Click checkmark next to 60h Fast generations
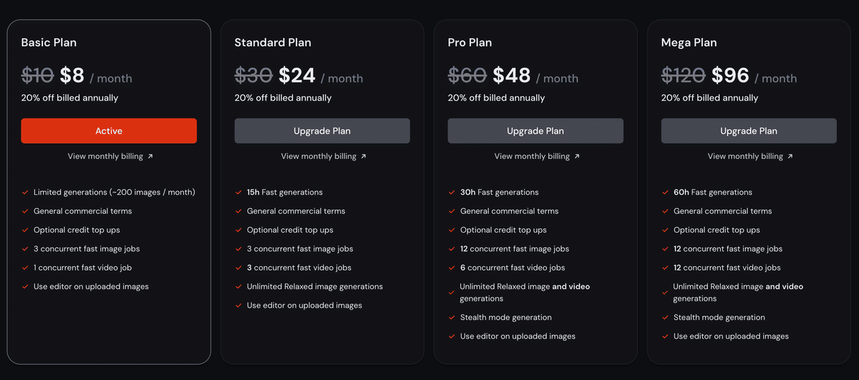This screenshot has width=859, height=380. (x=665, y=193)
